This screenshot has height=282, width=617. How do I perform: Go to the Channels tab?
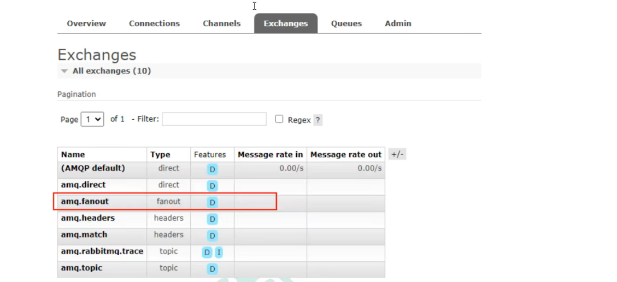click(x=221, y=23)
